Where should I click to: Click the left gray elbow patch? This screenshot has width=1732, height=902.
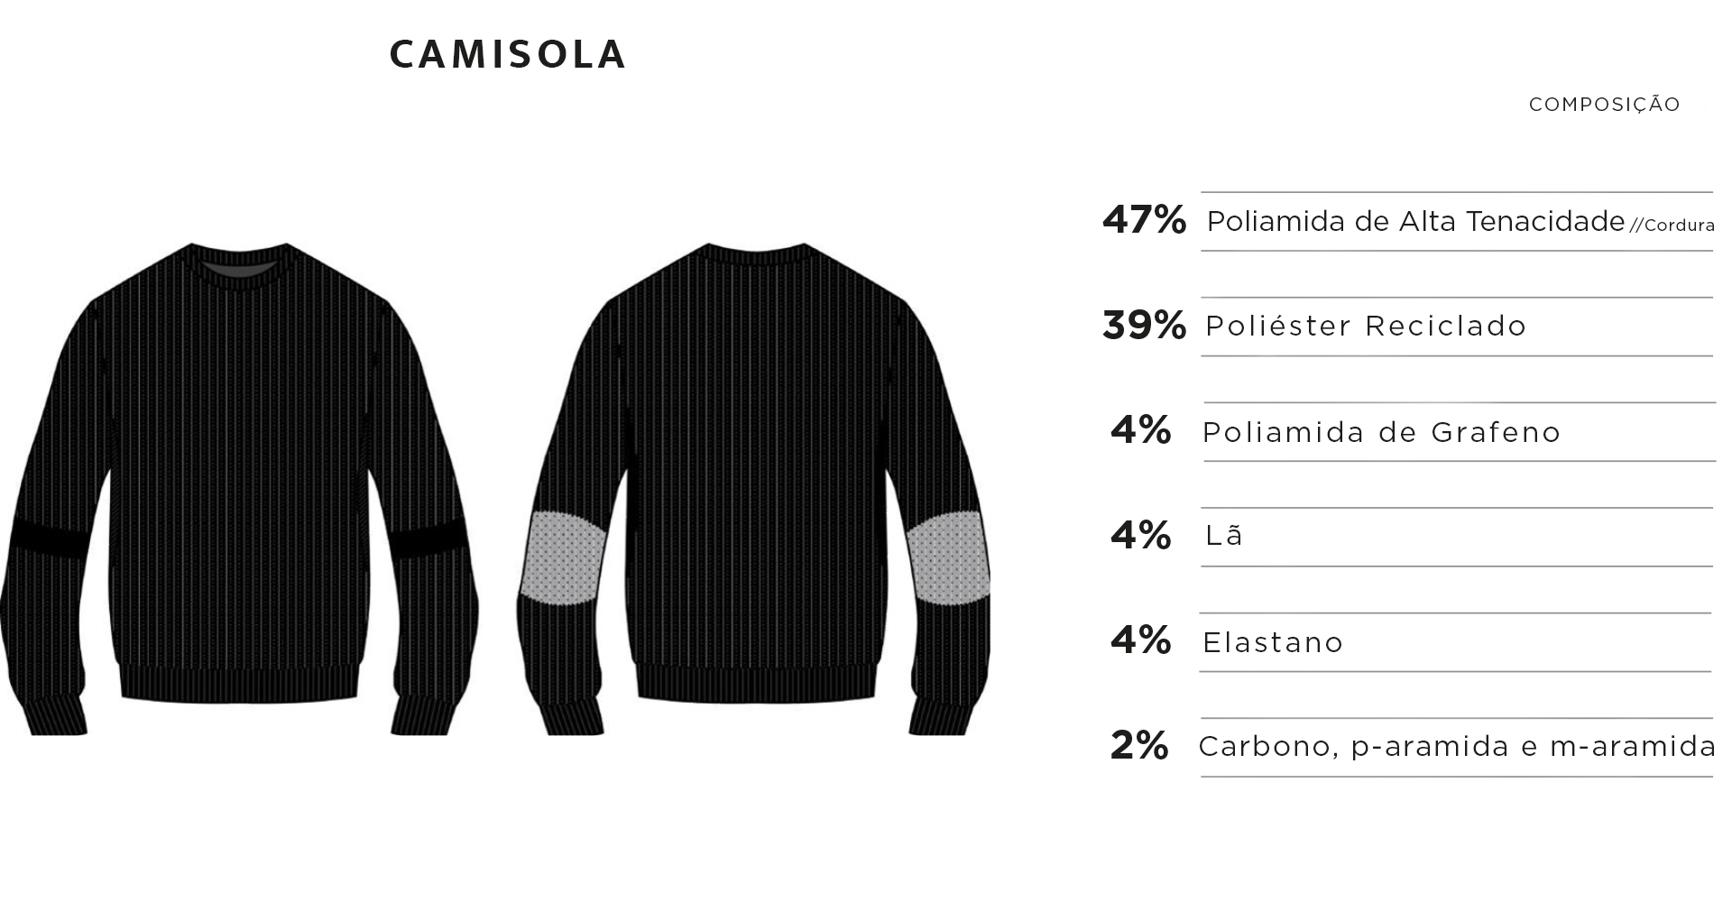[x=561, y=557]
